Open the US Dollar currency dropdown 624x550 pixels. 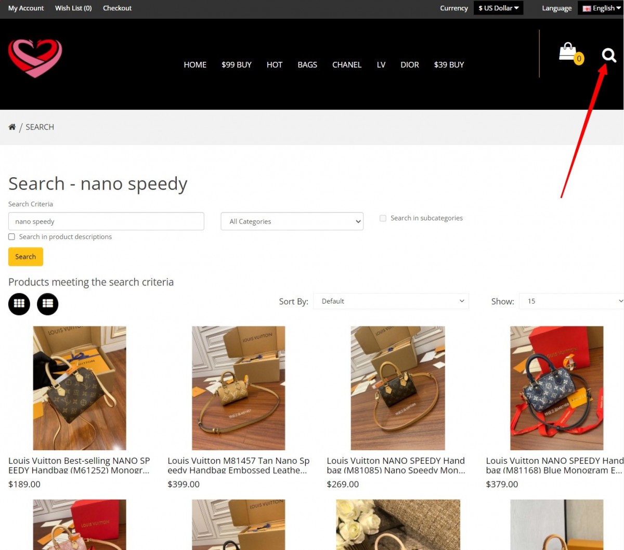click(x=498, y=8)
